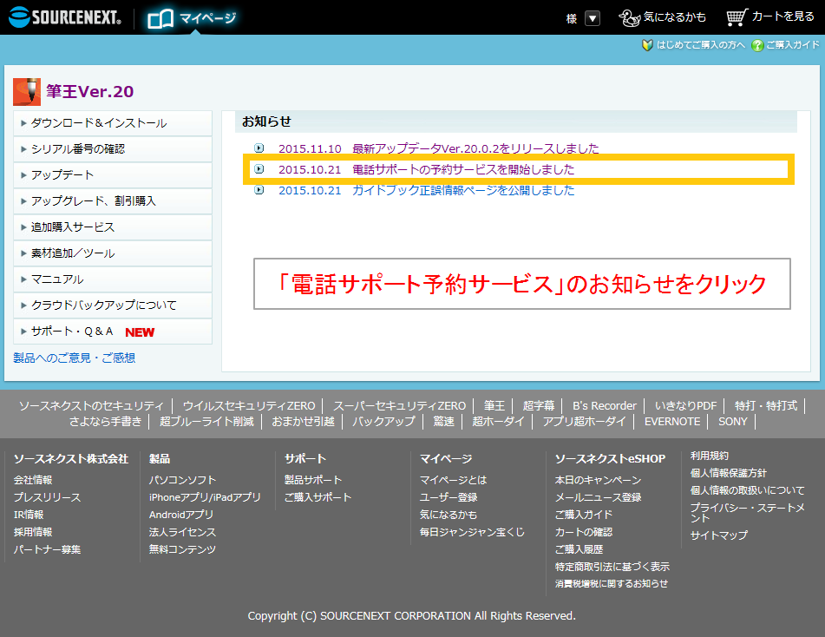The width and height of the screenshot is (825, 637).
Task: Click the shopping cart icon
Action: 737,17
